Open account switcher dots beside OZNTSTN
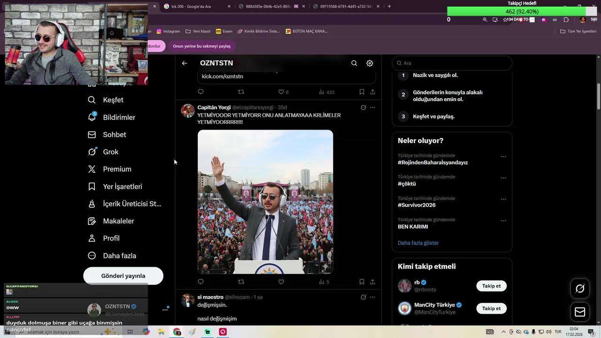 [165, 310]
